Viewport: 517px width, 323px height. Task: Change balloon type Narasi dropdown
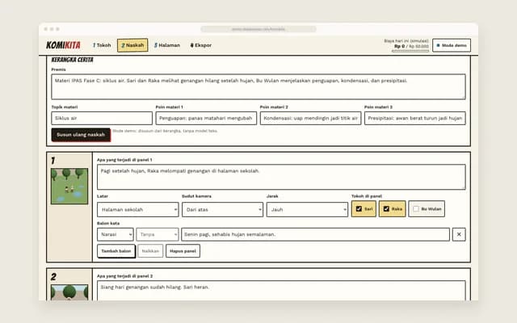pos(116,234)
